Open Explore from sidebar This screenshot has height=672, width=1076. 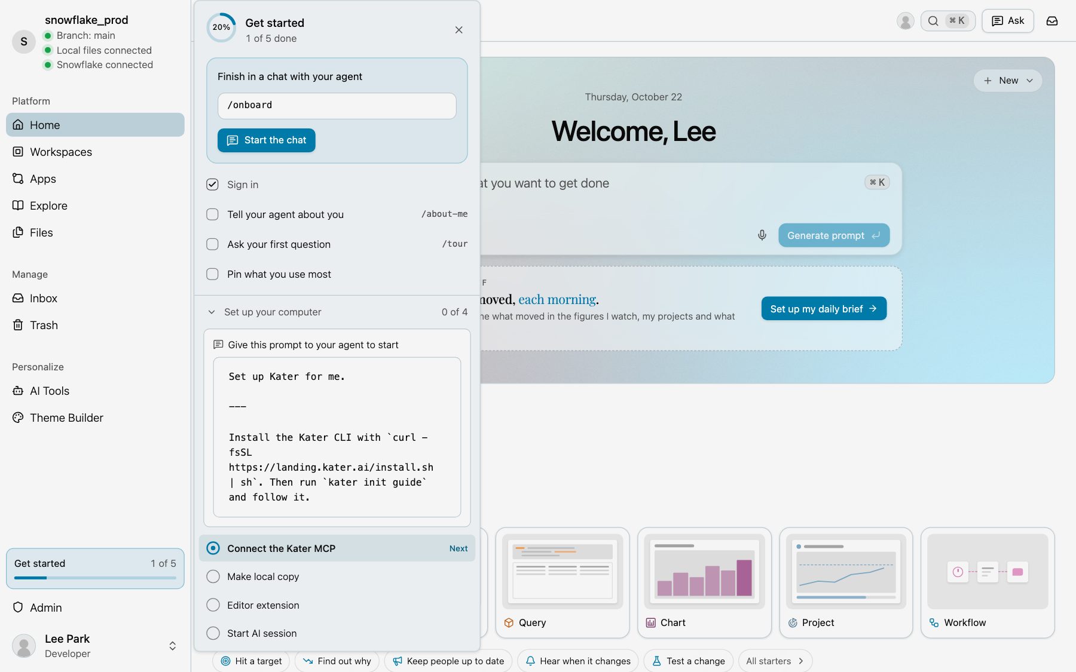[x=95, y=205]
